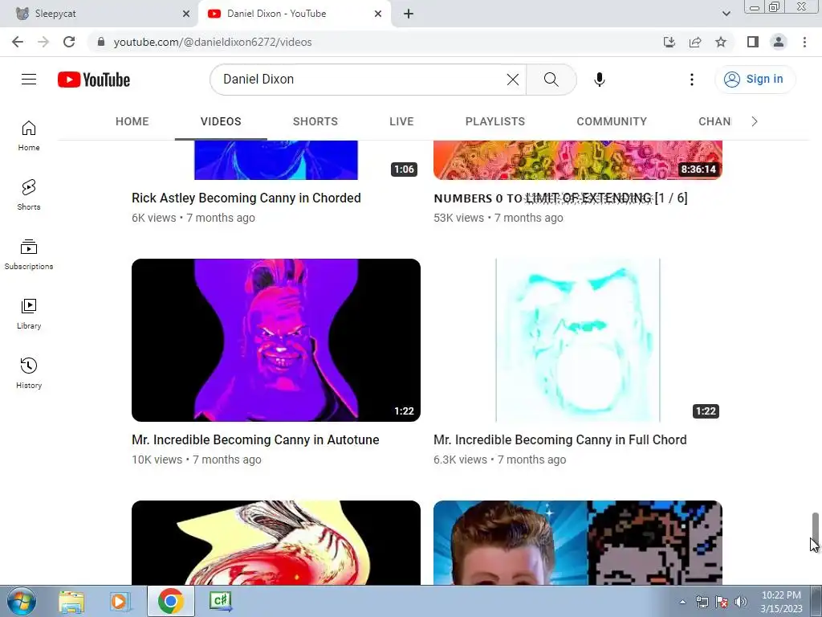Open the YouTube guide hamburger menu
The width and height of the screenshot is (822, 617).
tap(29, 80)
